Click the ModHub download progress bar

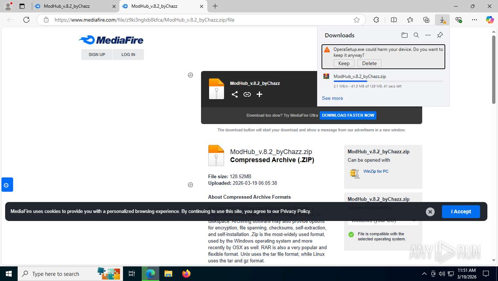pyautogui.click(x=389, y=81)
